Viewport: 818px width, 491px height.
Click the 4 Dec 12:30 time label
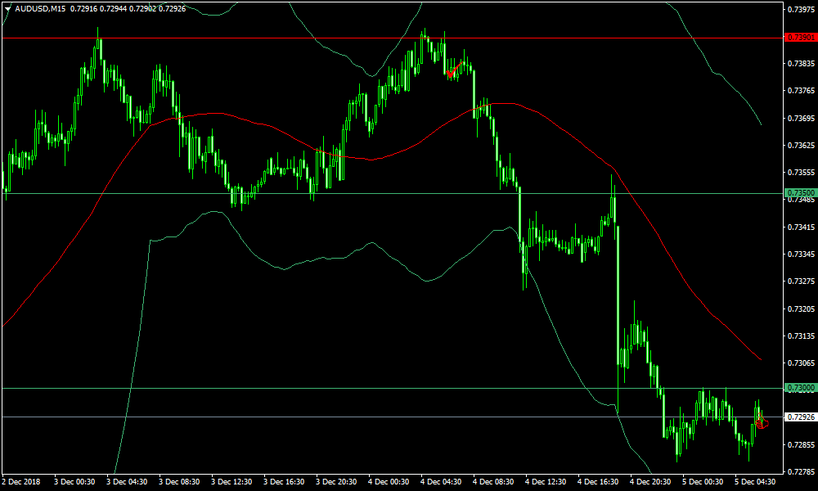pos(546,482)
